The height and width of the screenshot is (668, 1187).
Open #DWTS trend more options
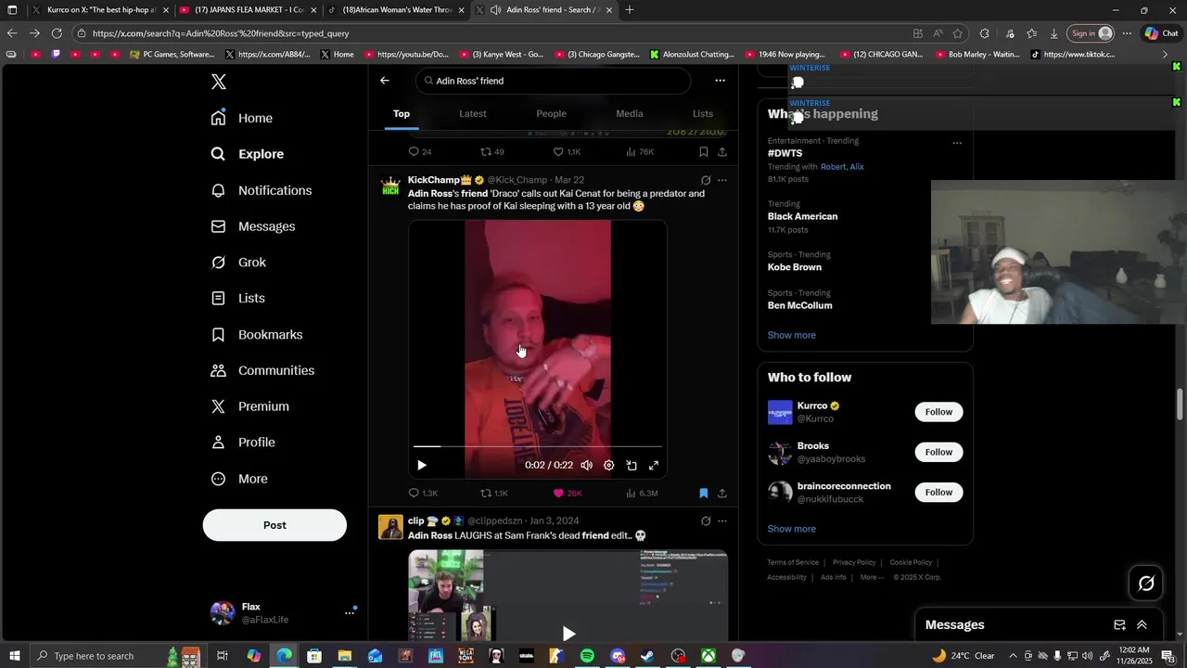(x=957, y=143)
